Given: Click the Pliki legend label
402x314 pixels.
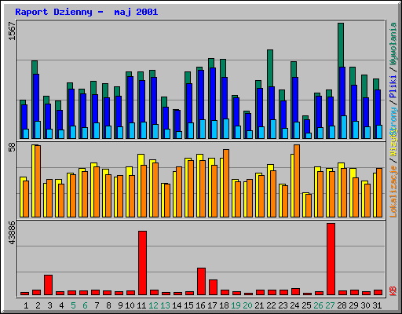Looking at the screenshot, I should click(393, 87).
